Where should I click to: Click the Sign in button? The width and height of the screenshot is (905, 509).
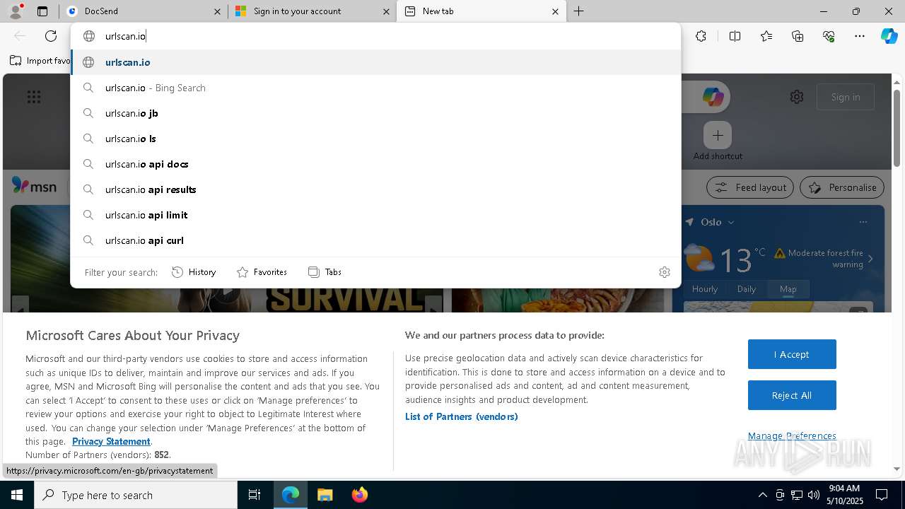[846, 97]
